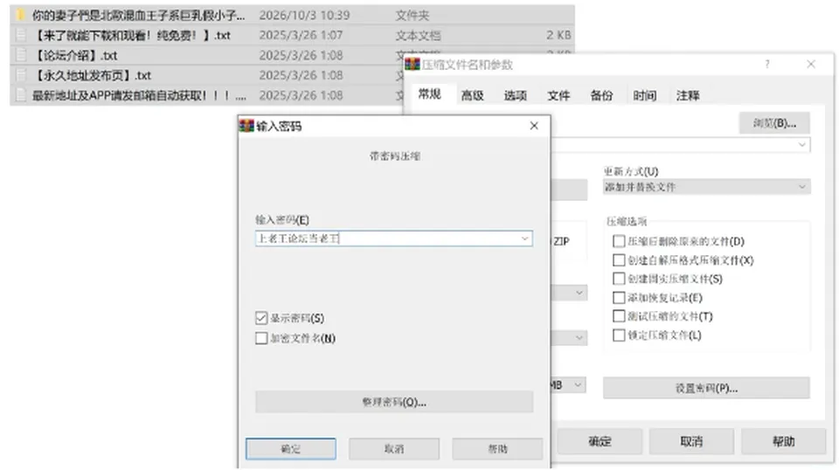This screenshot has height=470, width=839.
Task: Click the help question mark in archive dialog
Action: coord(767,64)
